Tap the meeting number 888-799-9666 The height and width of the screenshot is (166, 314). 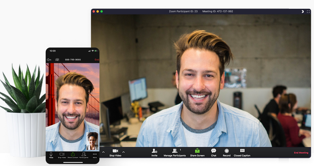[x=73, y=60]
